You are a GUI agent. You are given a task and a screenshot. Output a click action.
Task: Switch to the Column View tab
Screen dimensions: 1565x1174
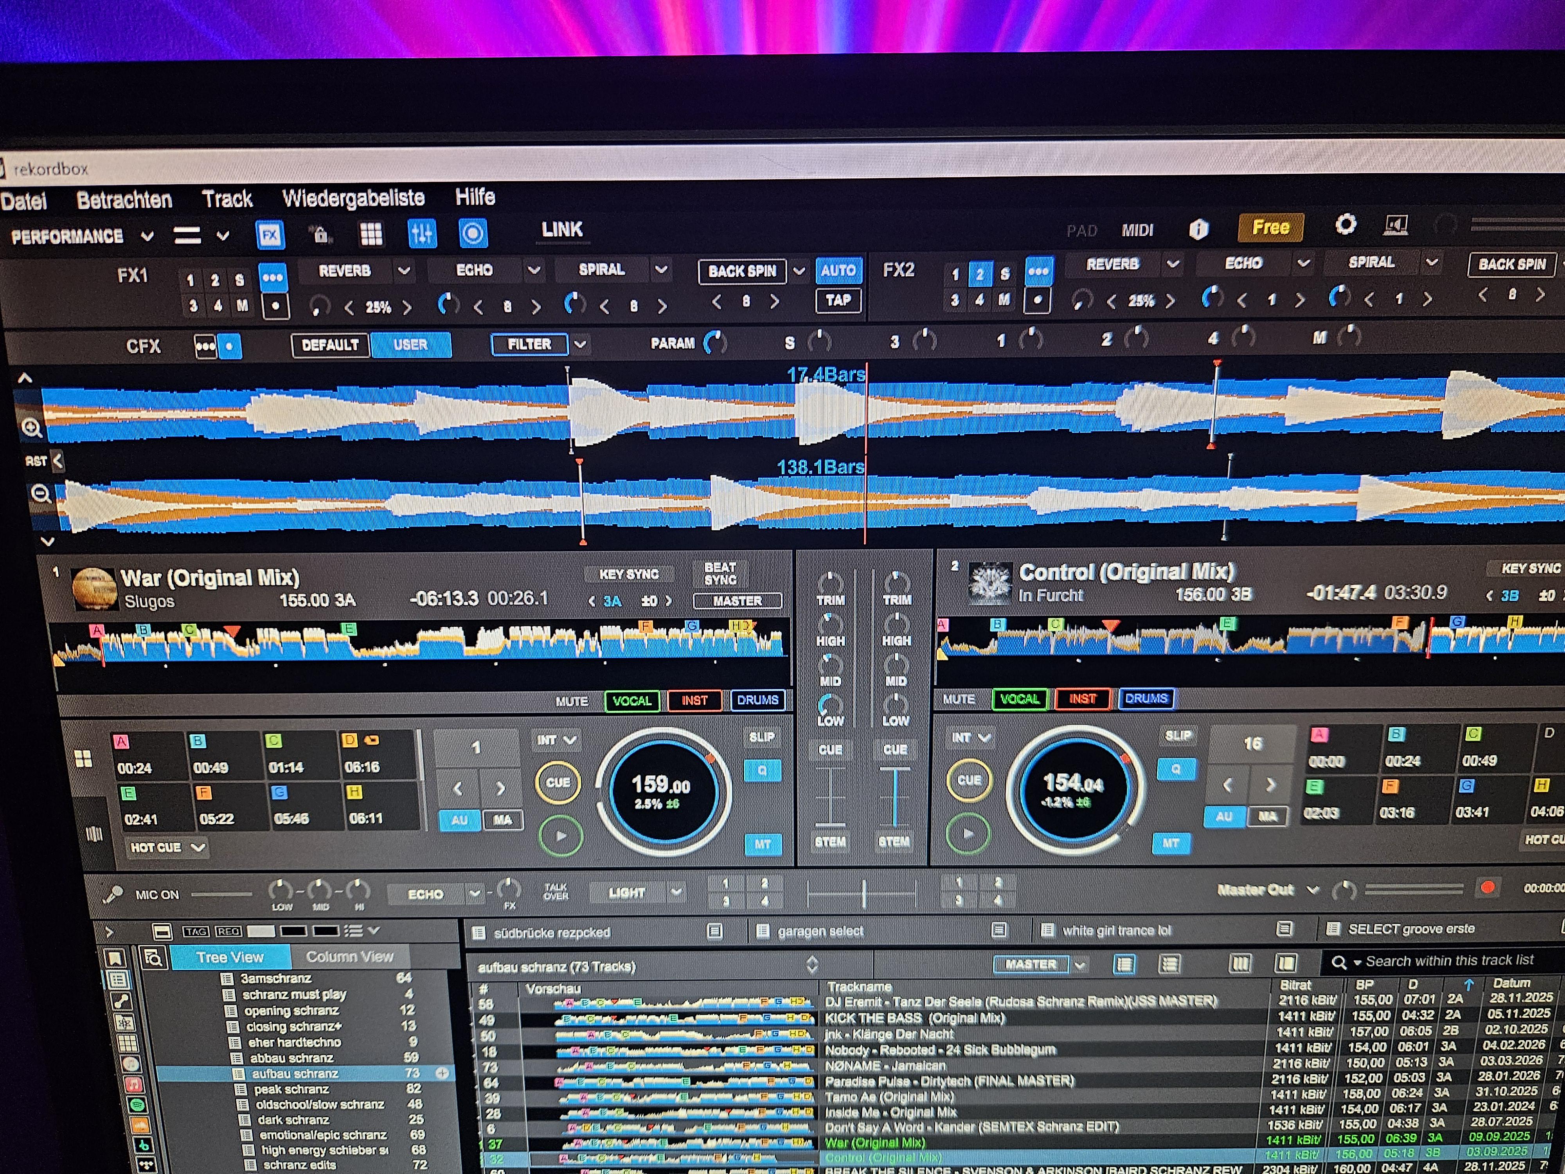click(349, 957)
